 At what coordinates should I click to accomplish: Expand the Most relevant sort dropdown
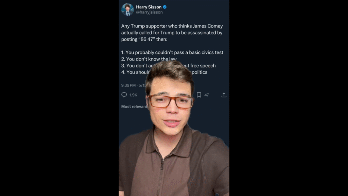134,107
